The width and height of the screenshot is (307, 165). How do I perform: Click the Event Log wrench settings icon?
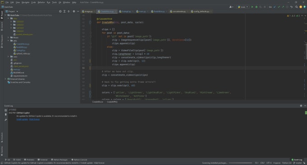6,120
